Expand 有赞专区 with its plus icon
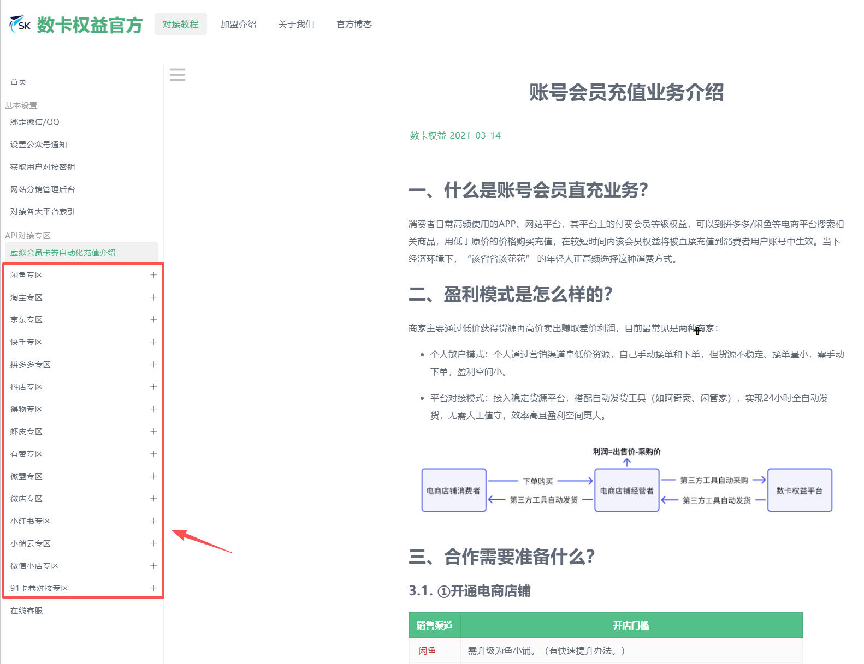 click(x=153, y=454)
